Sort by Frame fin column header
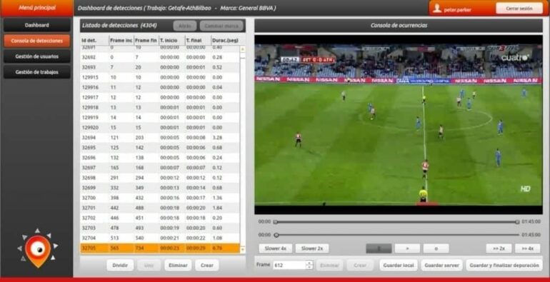Screen dimensions: 550x282 146,40
